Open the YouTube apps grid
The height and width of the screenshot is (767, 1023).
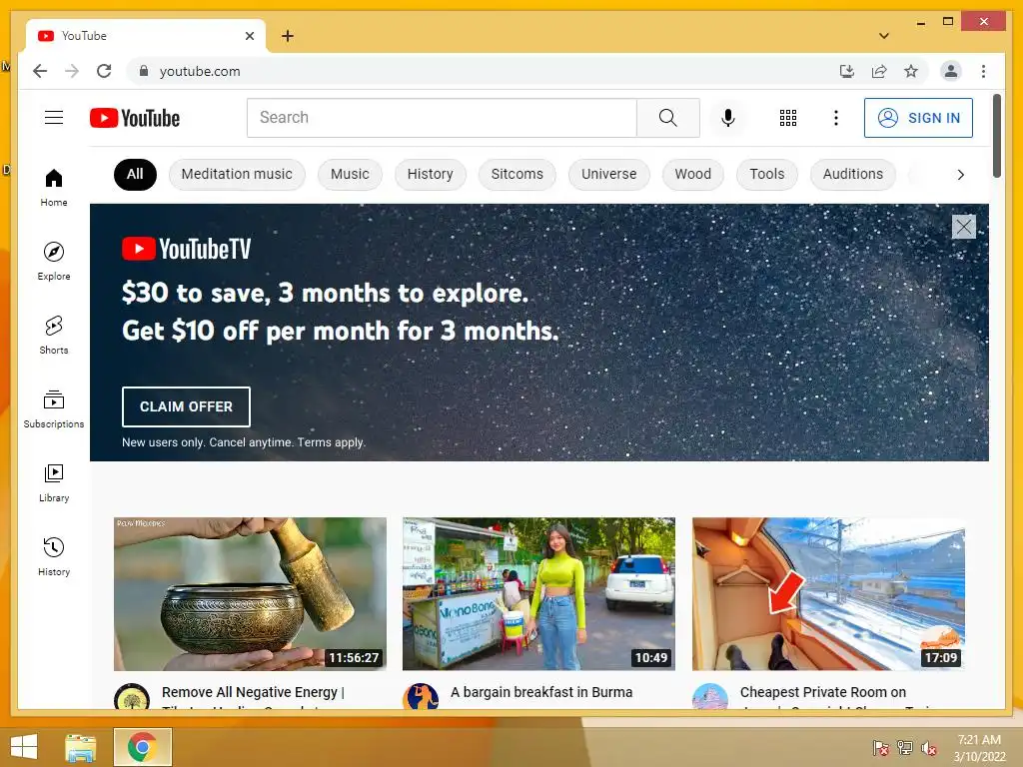coord(787,118)
